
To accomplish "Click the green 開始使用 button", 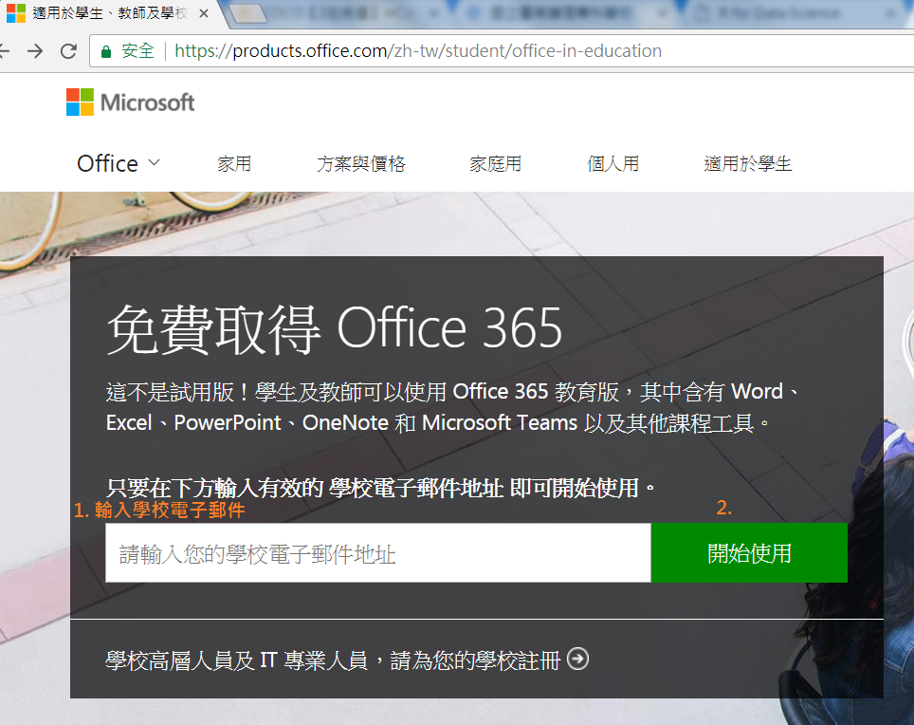I will (x=749, y=553).
